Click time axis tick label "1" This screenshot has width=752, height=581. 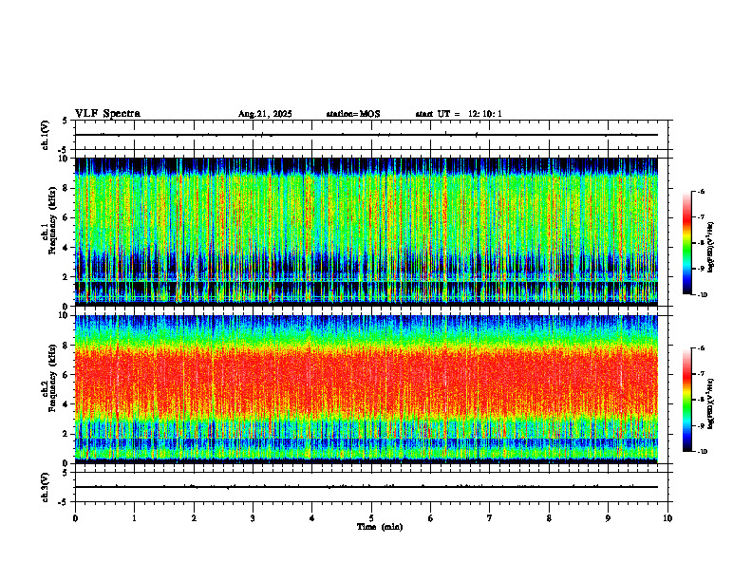[x=134, y=518]
